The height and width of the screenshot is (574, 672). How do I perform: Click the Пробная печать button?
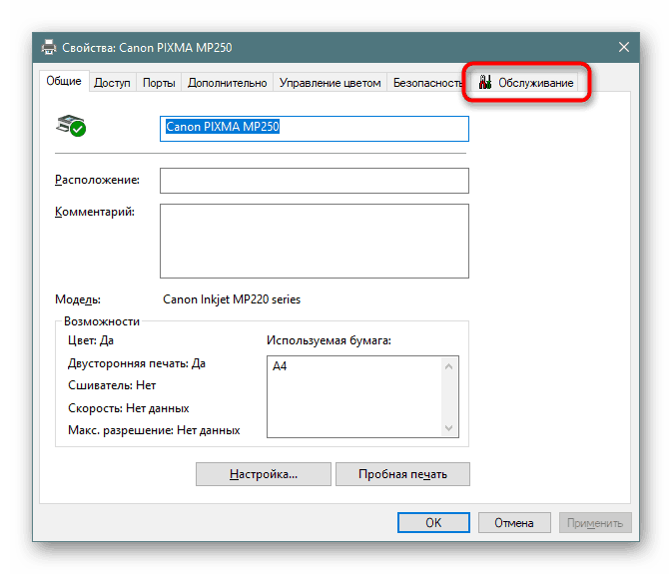coord(401,474)
